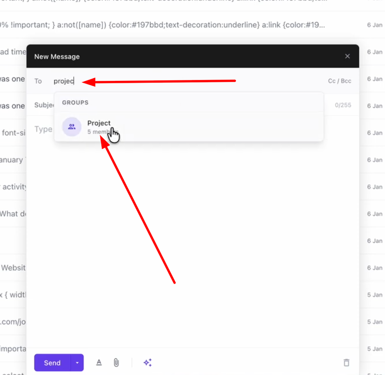Click the 0/255 character counter
This screenshot has height=375, width=385.
click(x=342, y=105)
